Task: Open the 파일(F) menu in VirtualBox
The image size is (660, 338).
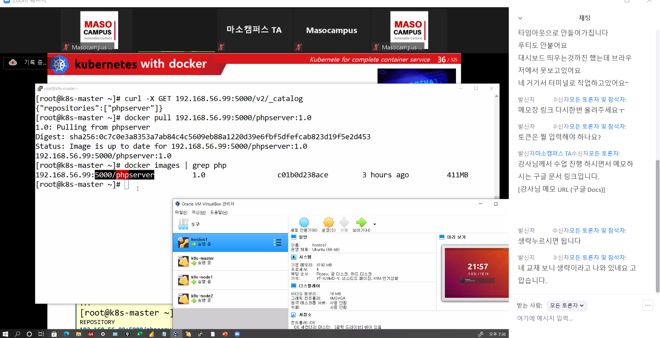Action: [181, 213]
